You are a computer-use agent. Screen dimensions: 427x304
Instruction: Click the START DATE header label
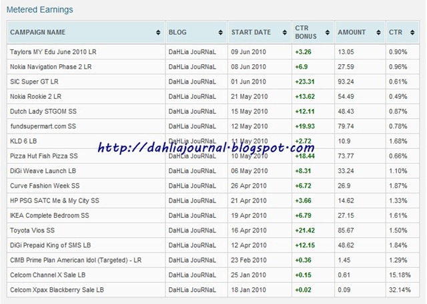[251, 32]
